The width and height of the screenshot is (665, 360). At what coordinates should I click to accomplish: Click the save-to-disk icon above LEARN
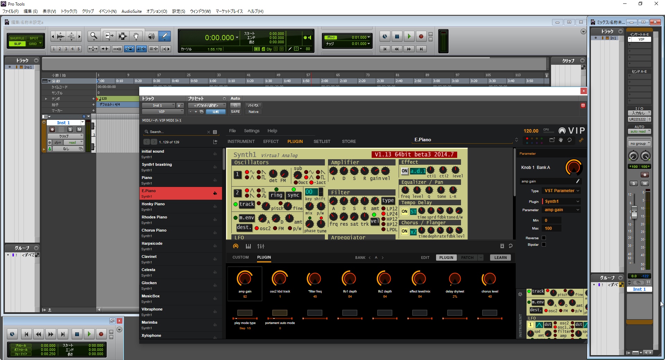(502, 246)
